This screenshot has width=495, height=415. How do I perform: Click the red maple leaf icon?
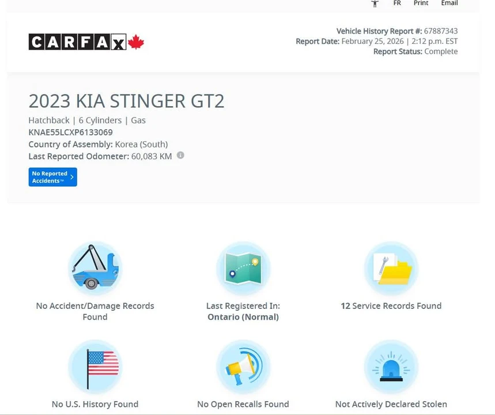click(x=136, y=42)
